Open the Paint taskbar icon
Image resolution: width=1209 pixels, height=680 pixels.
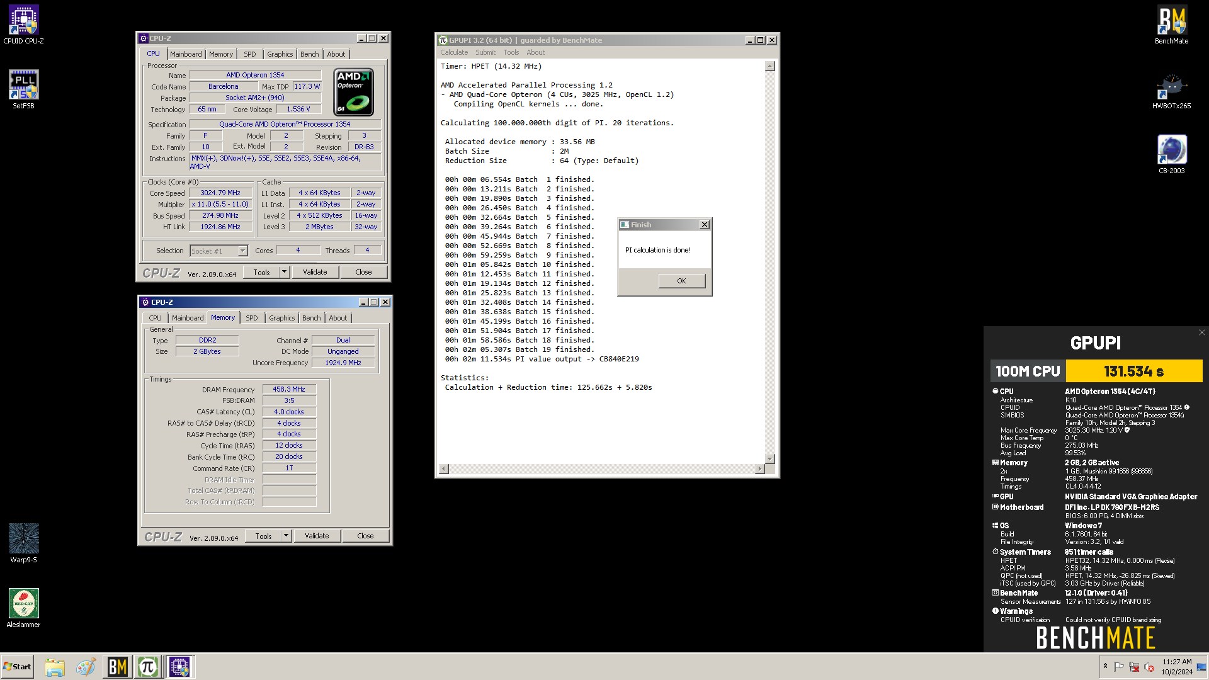86,667
